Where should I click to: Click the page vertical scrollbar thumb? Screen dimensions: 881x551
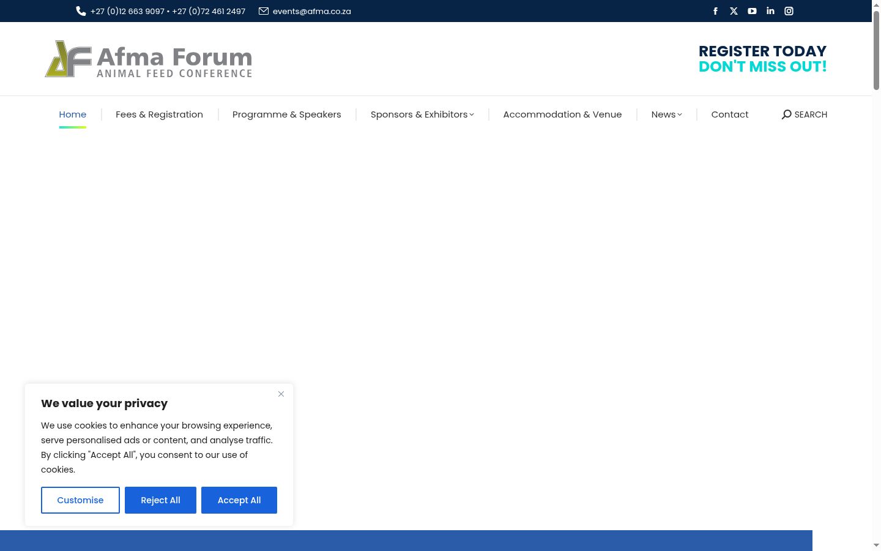(x=876, y=51)
